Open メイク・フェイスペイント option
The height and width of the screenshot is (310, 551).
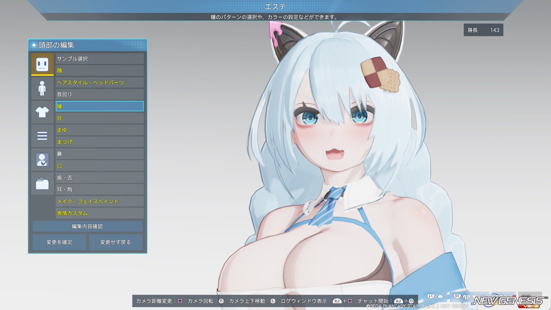(100, 201)
